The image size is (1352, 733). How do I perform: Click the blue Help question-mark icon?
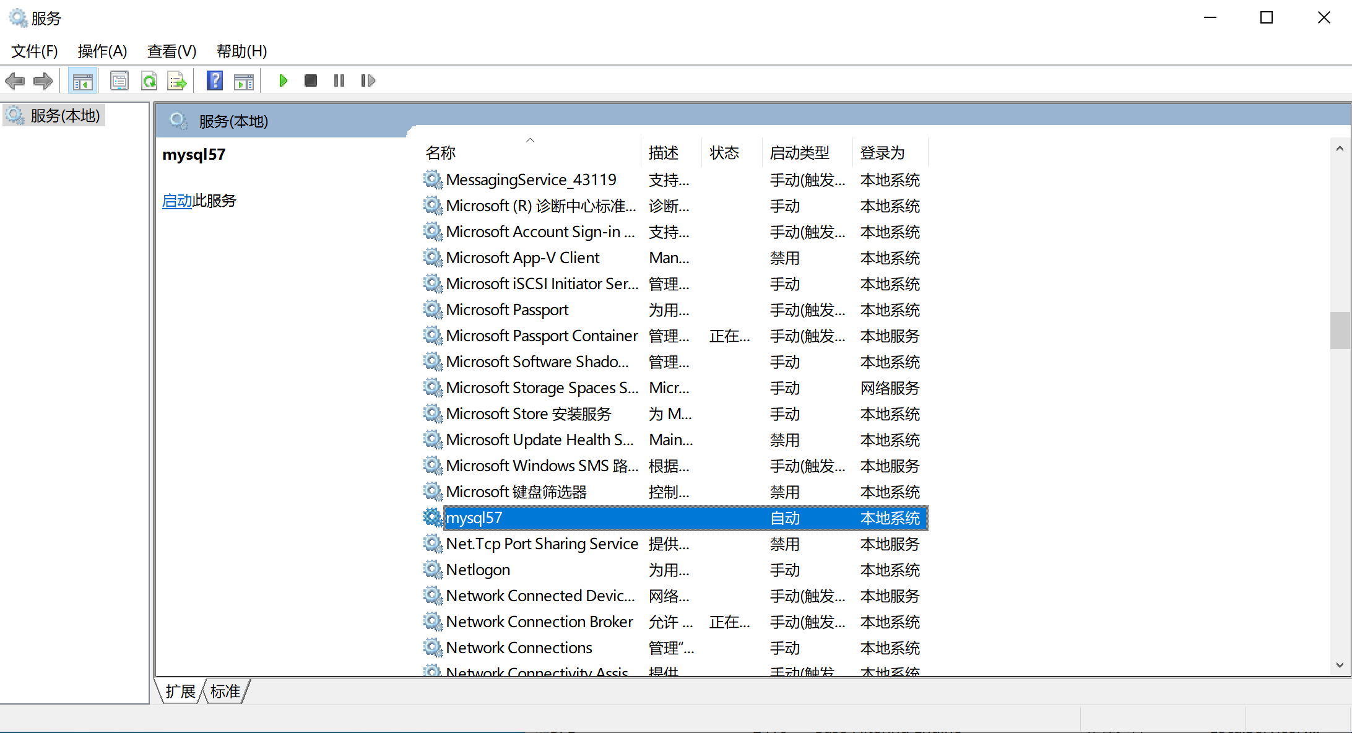(214, 80)
